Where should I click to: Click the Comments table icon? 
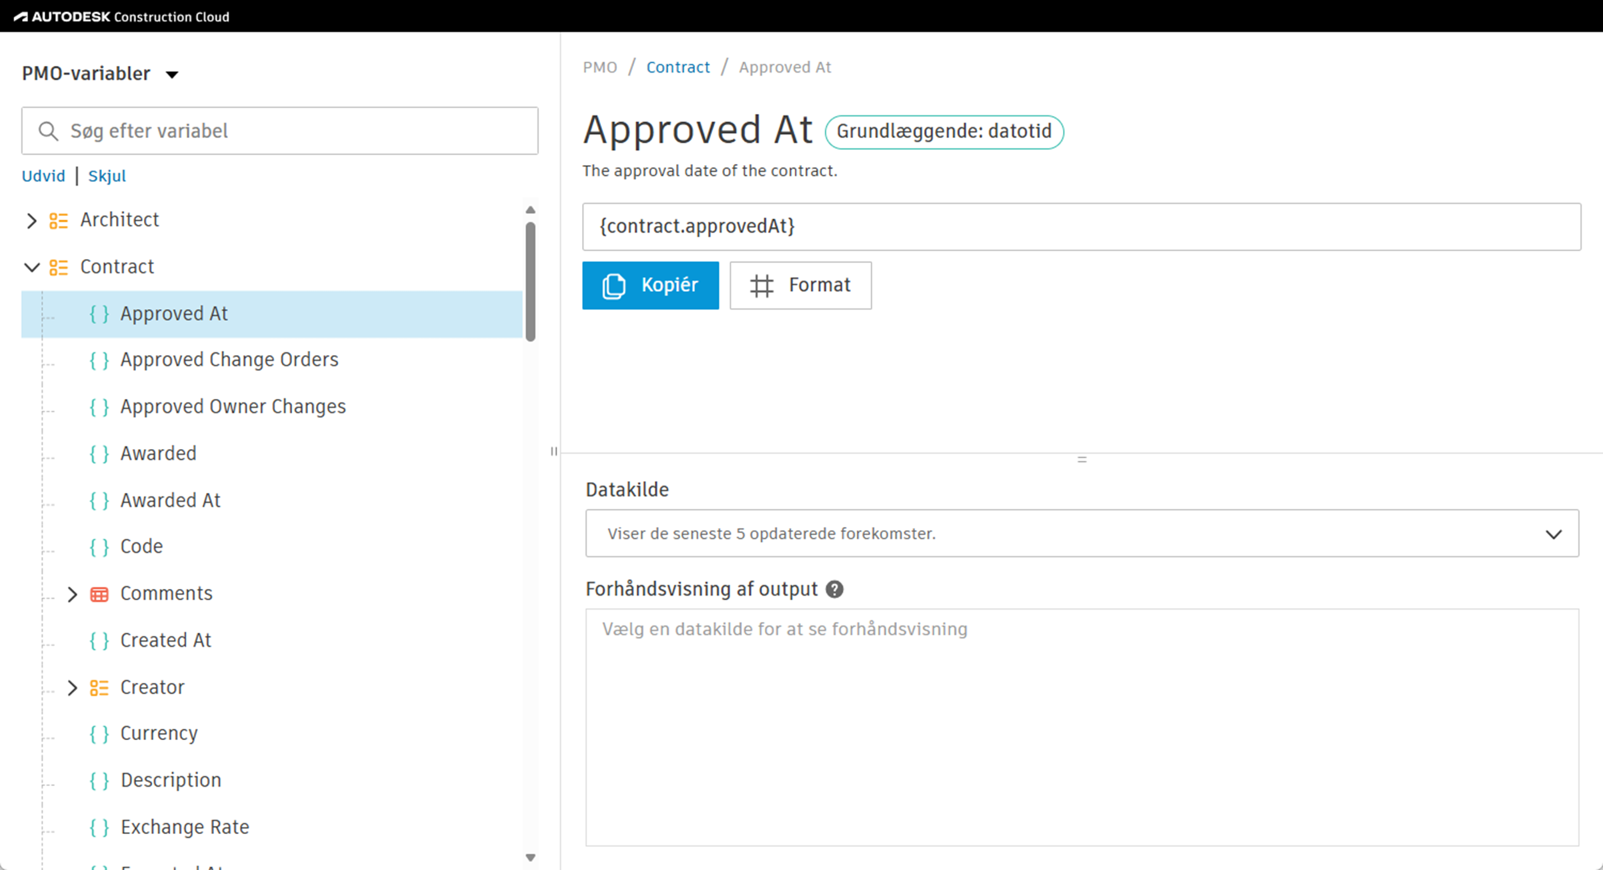[x=99, y=594]
